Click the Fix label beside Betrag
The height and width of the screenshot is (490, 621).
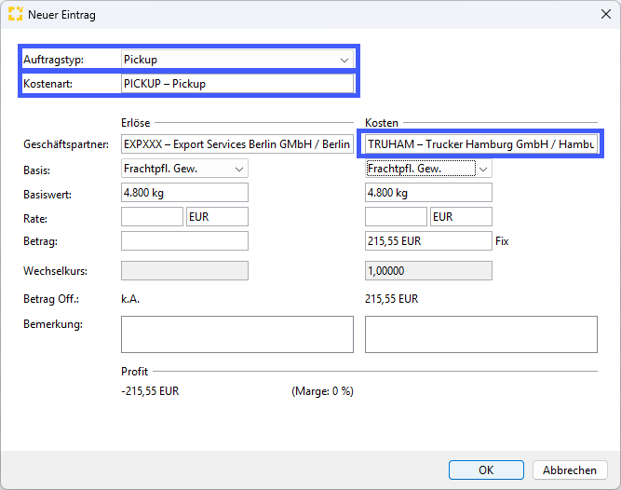coord(502,241)
